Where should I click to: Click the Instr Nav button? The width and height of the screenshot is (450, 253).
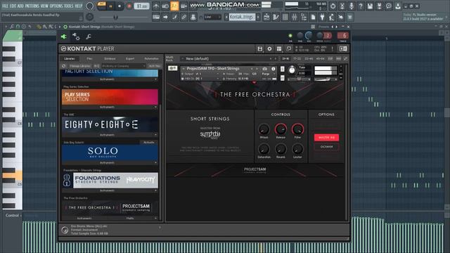tap(155, 66)
